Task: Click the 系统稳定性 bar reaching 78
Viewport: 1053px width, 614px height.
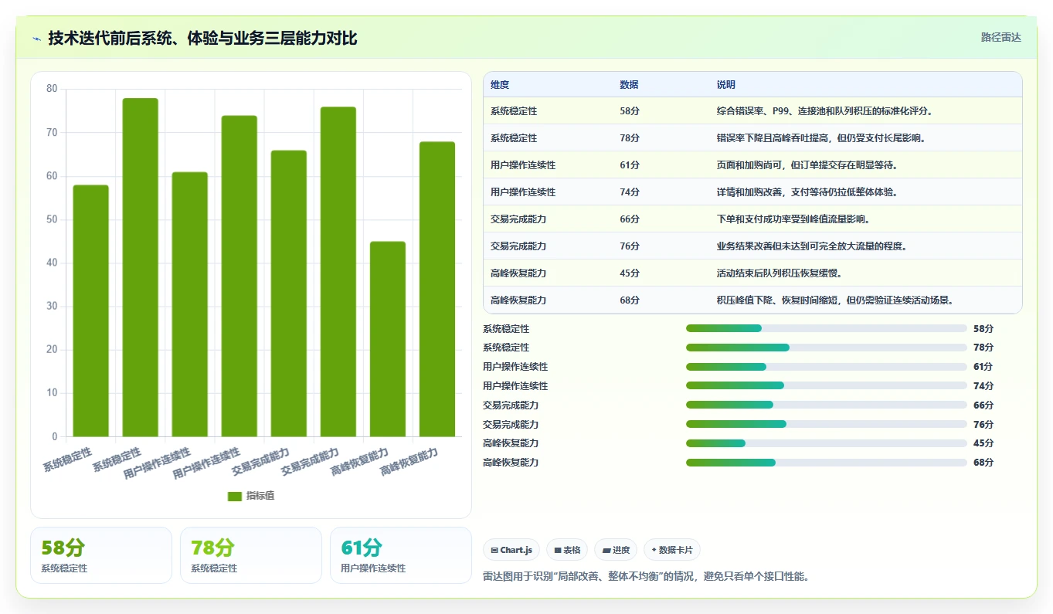Action: click(141, 267)
